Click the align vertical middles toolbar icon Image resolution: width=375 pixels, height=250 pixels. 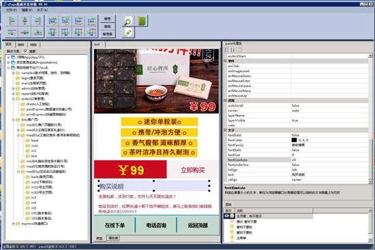tap(25, 32)
